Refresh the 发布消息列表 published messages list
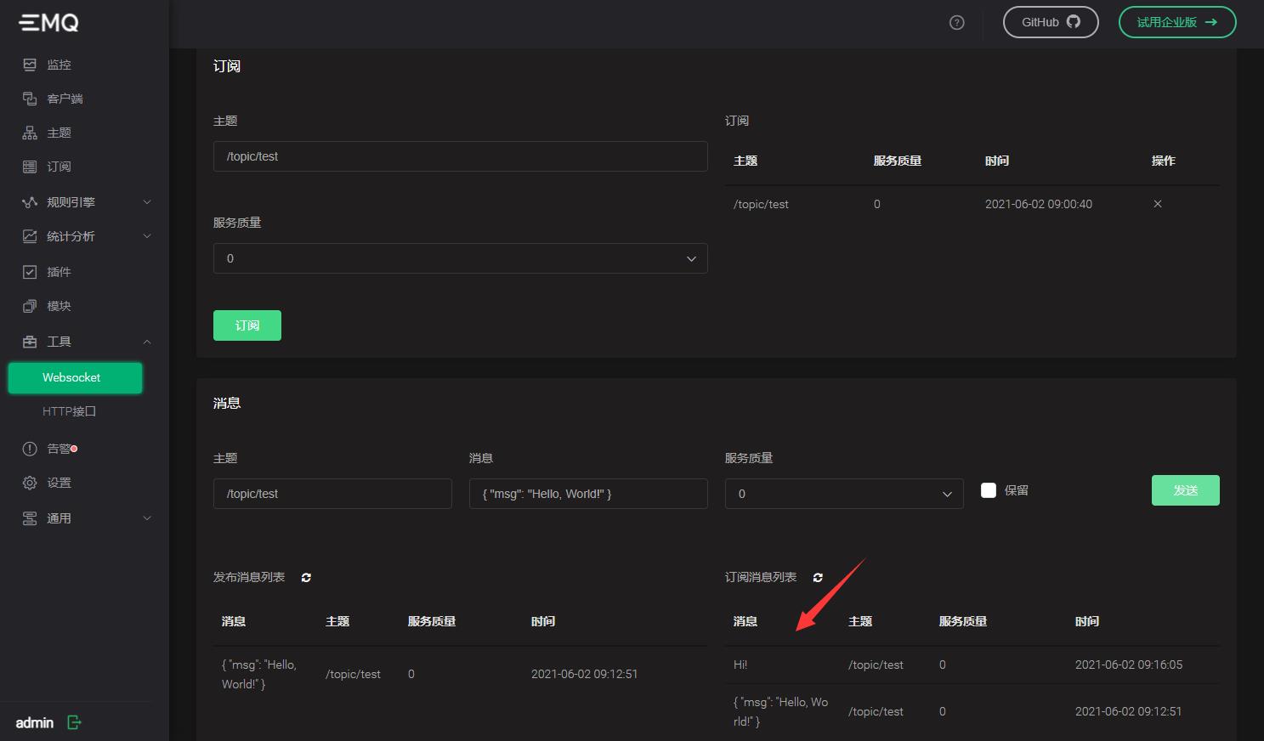 306,578
